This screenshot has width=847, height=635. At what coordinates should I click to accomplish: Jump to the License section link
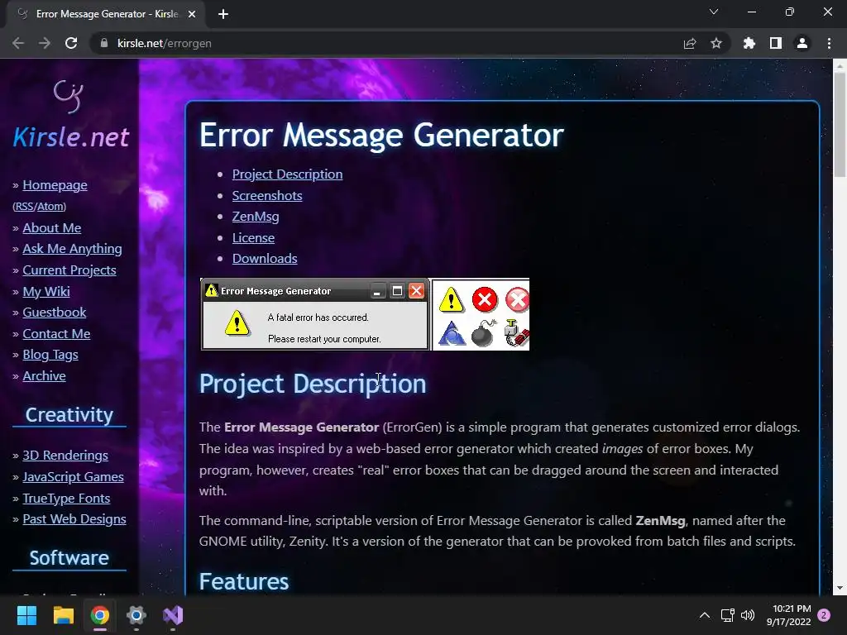(x=253, y=237)
